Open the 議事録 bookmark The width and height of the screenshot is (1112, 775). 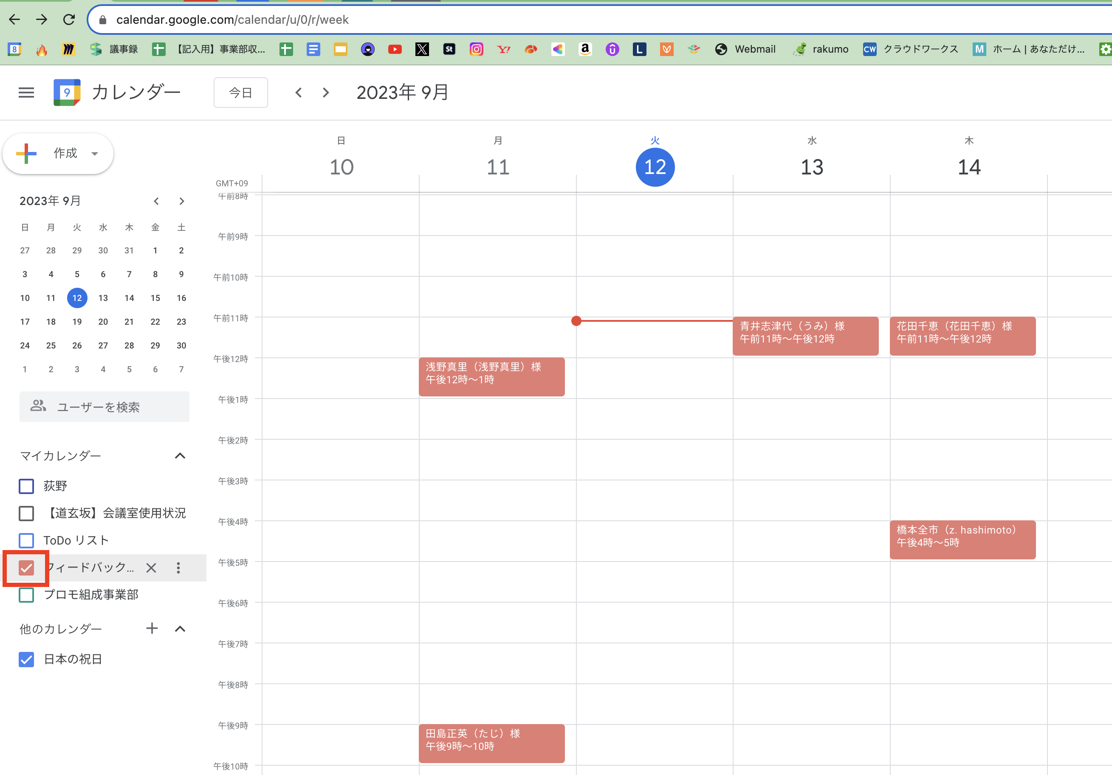pos(114,49)
